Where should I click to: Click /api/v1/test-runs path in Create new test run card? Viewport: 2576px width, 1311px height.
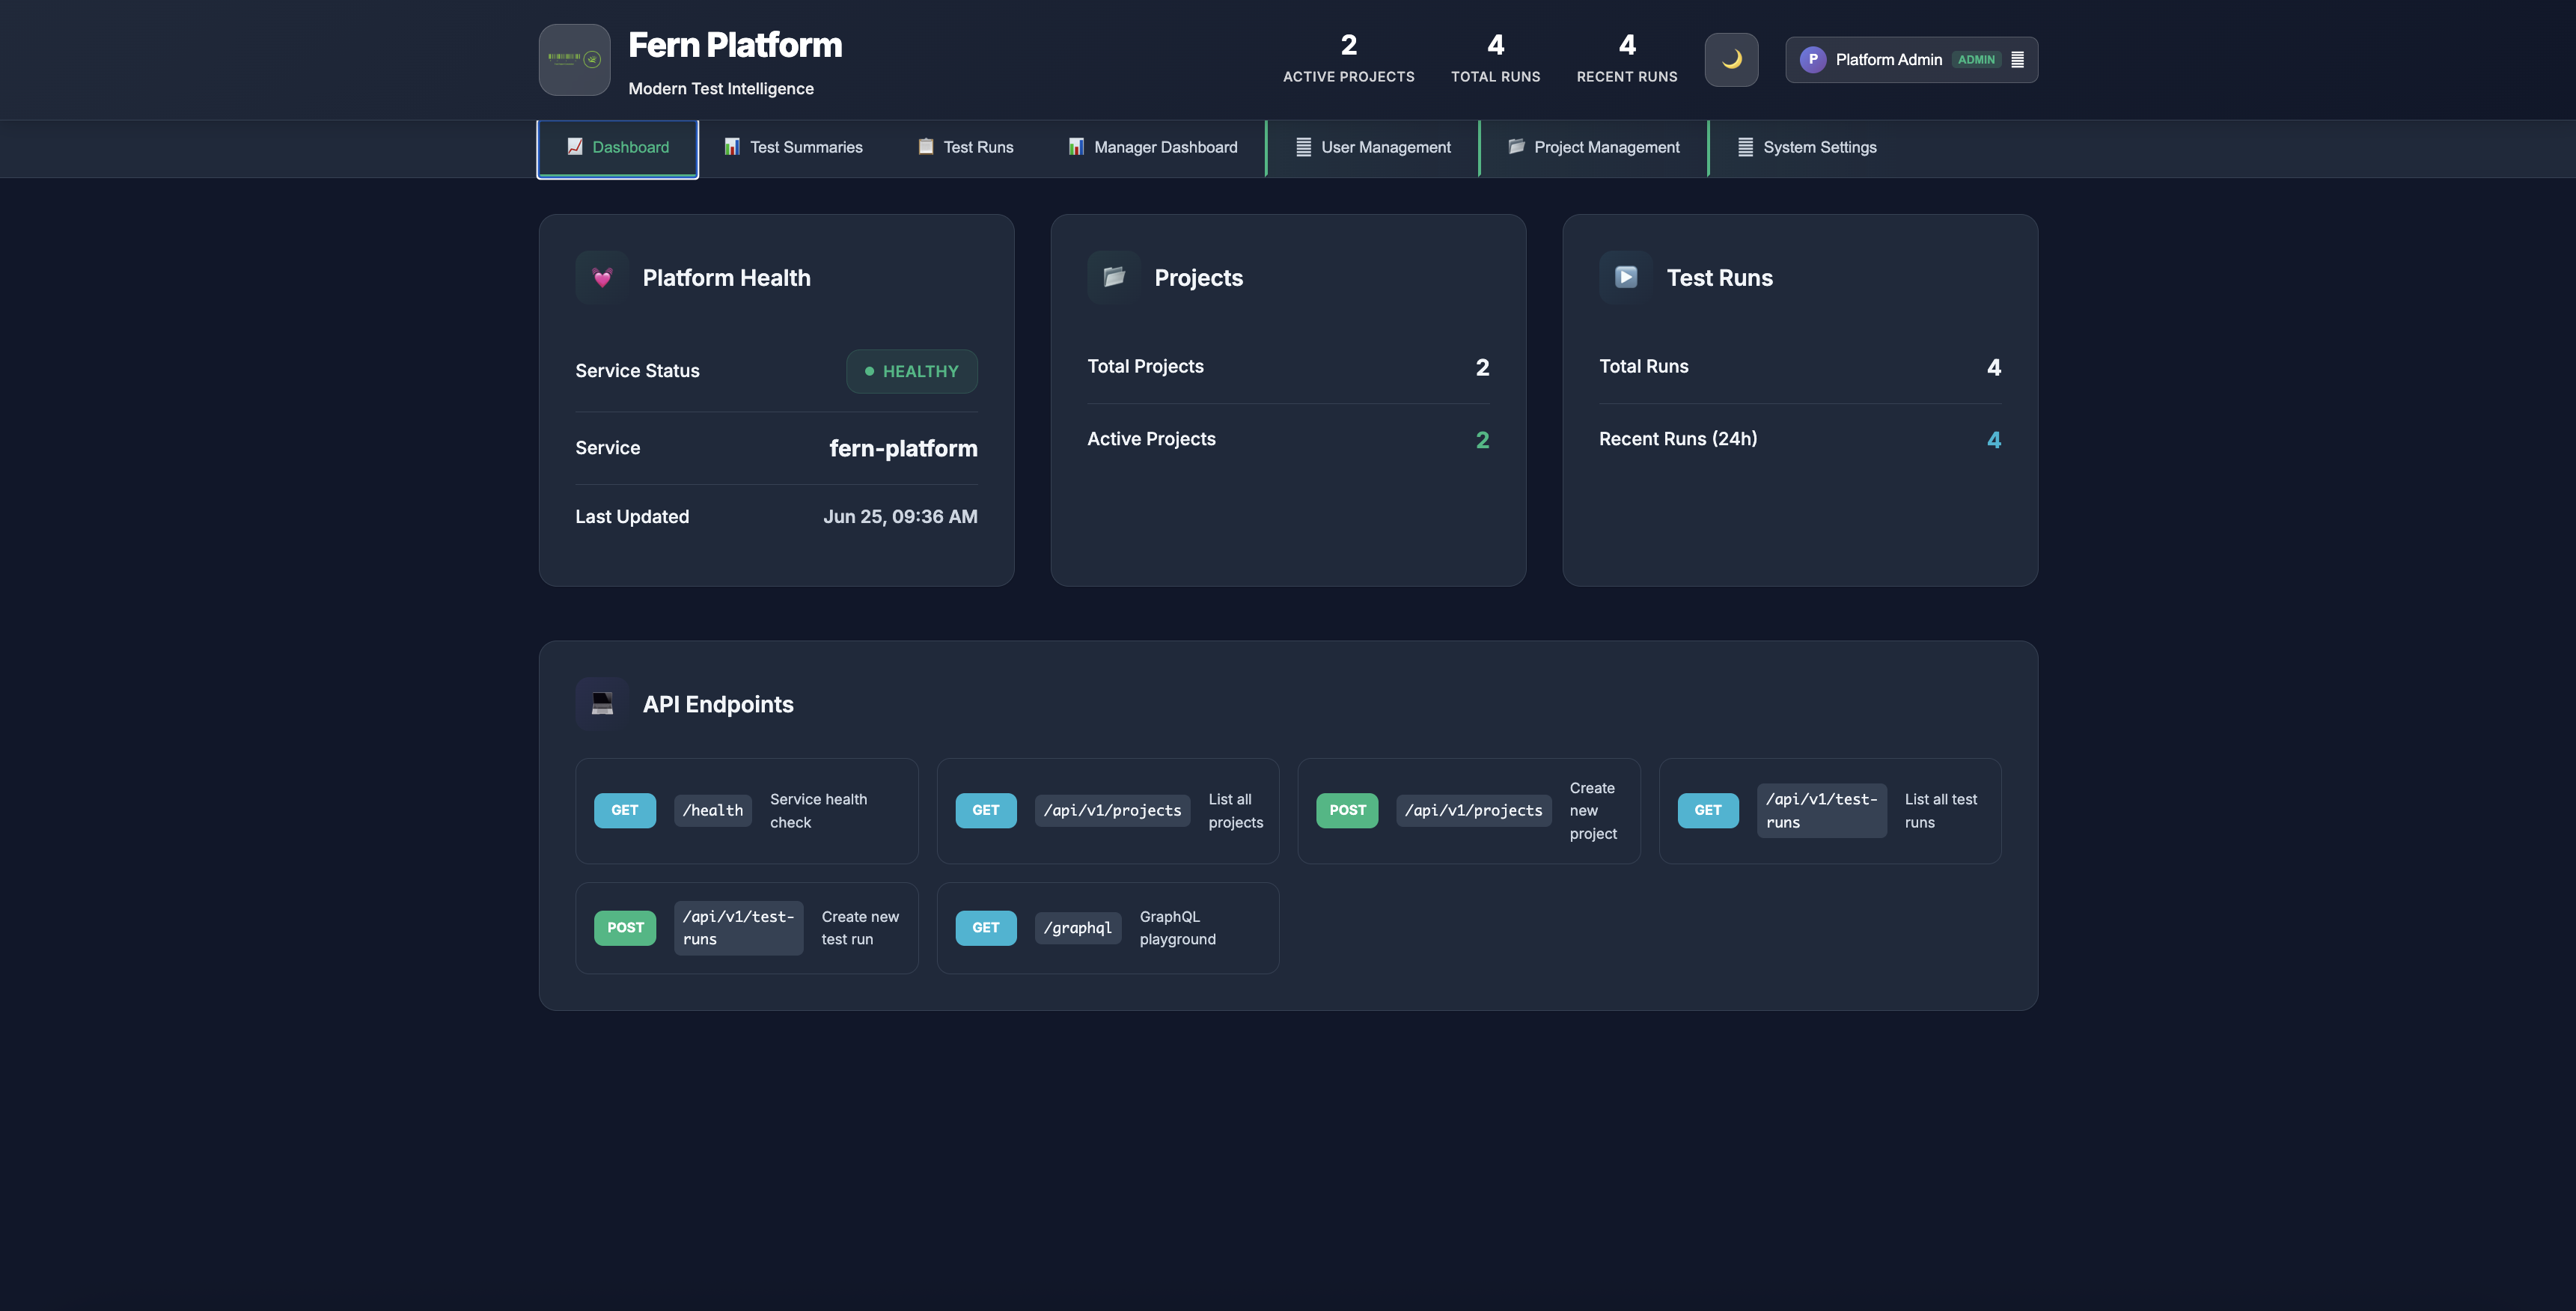[738, 928]
